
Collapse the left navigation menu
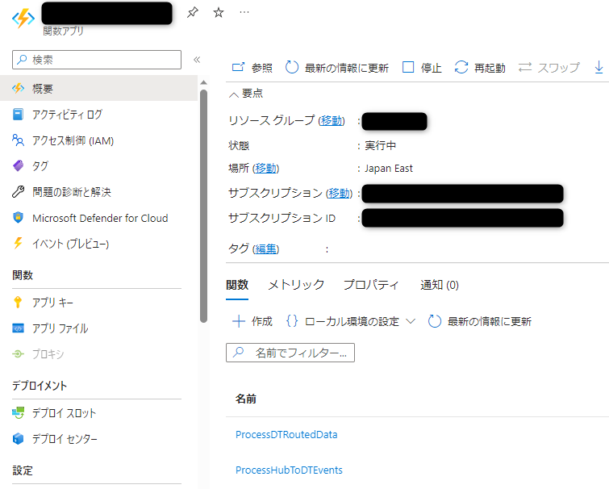pos(197,60)
